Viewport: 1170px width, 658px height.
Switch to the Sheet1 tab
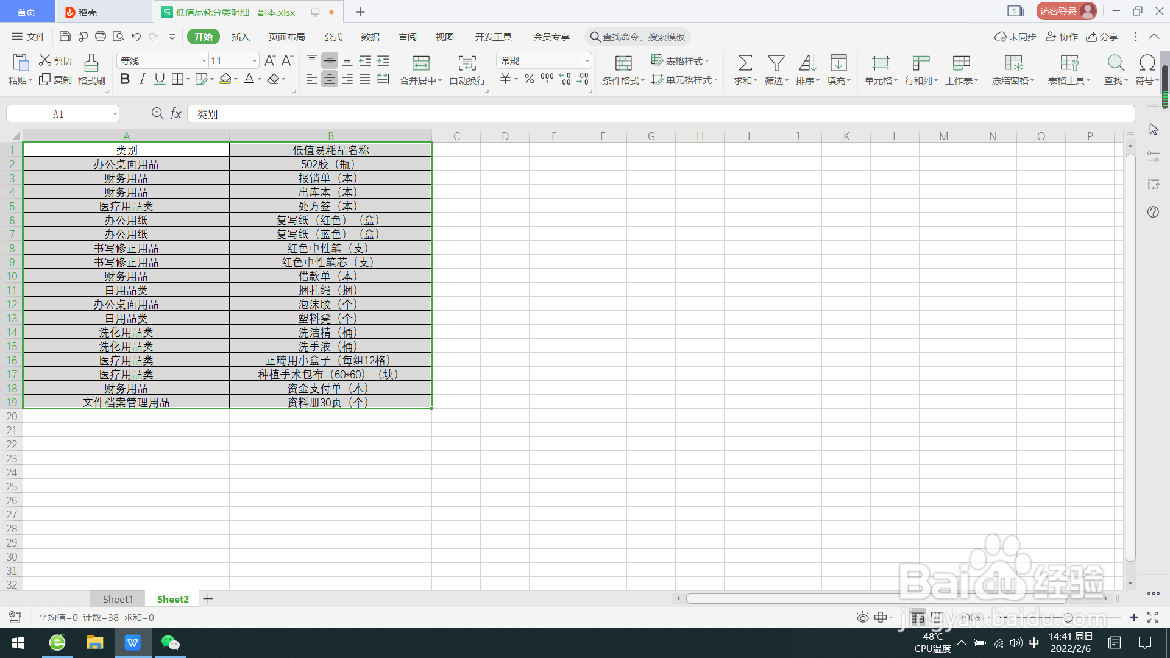click(x=118, y=599)
